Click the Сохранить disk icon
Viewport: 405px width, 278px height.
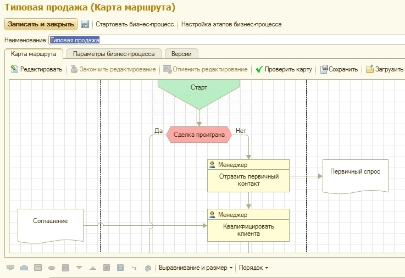pyautogui.click(x=324, y=69)
